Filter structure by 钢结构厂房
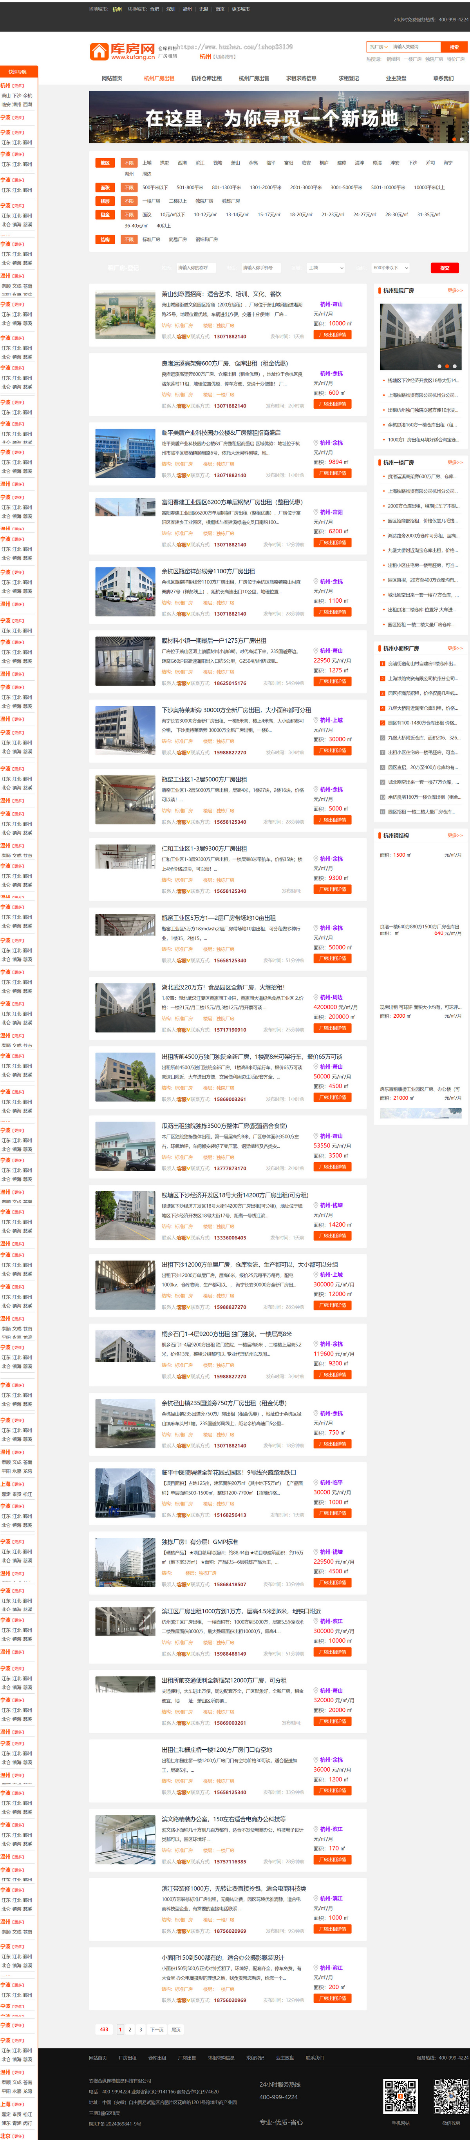This screenshot has width=470, height=2140. [x=207, y=239]
